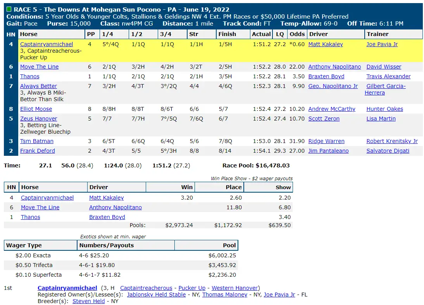Open Matt Kakaley link in payouts table

click(x=107, y=198)
